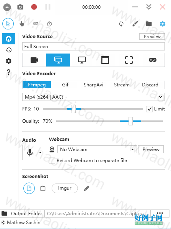Expand the audio microphone dropdown arrow
The image size is (171, 229).
point(40,153)
